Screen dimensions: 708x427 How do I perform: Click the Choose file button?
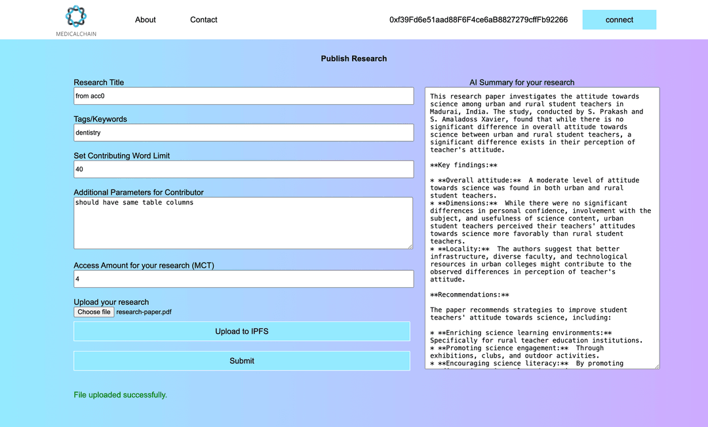point(94,312)
